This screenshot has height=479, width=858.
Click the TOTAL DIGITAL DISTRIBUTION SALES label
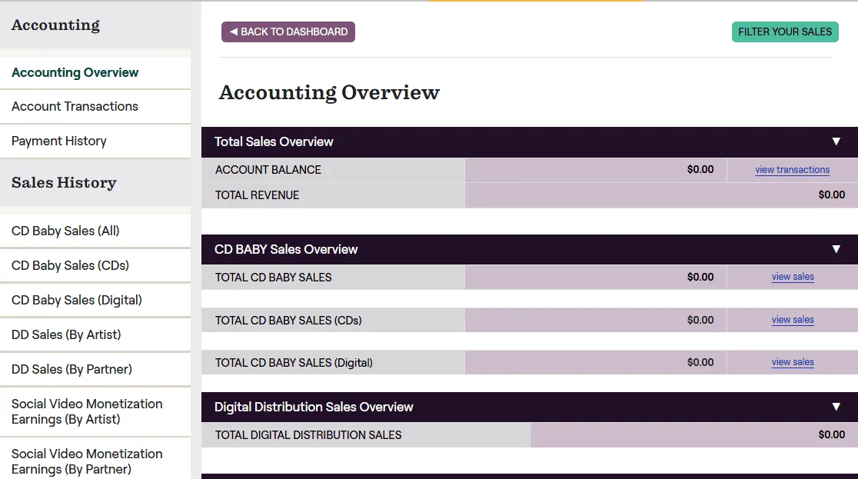point(308,435)
